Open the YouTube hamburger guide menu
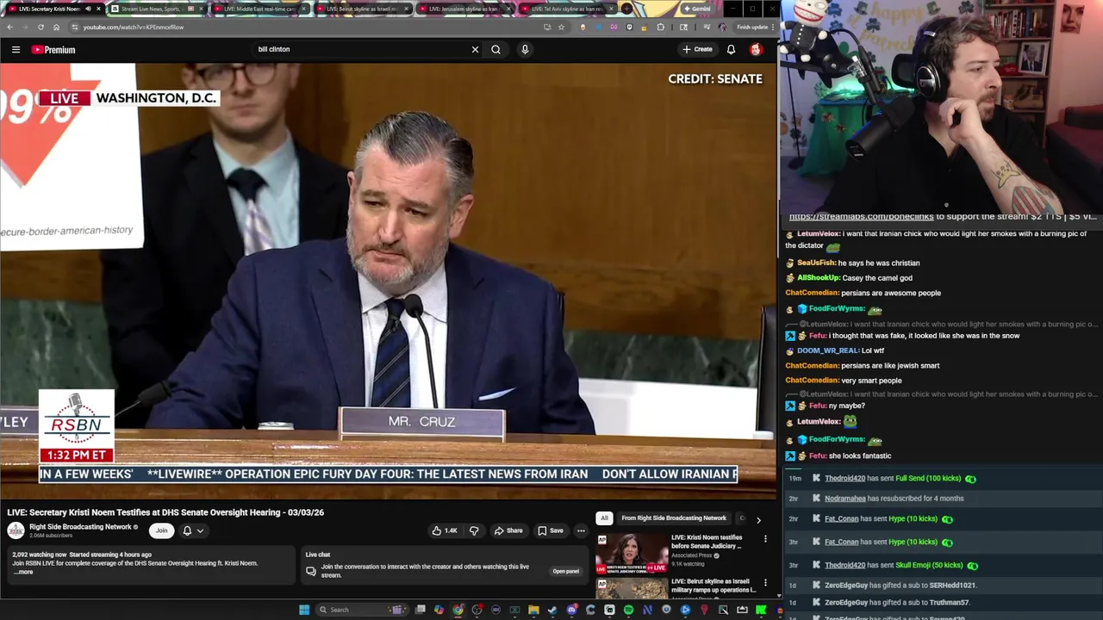 (16, 50)
